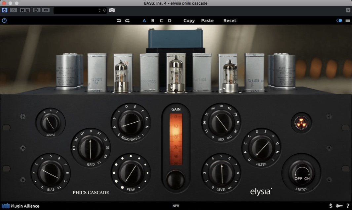Toggle the host plugin activate power button
352x210 pixels.
pos(5,10)
